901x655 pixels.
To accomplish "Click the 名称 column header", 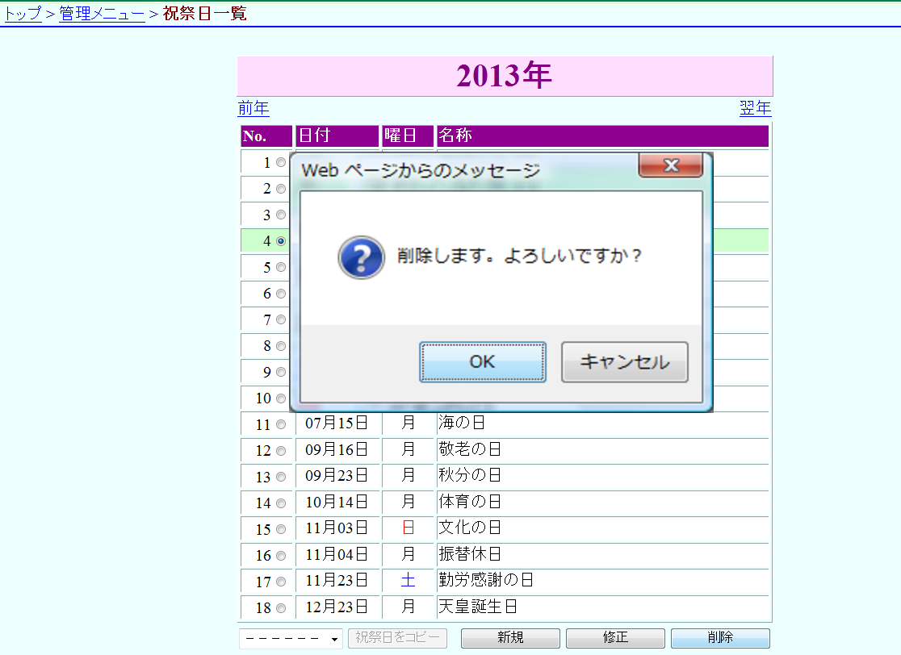I will [602, 136].
